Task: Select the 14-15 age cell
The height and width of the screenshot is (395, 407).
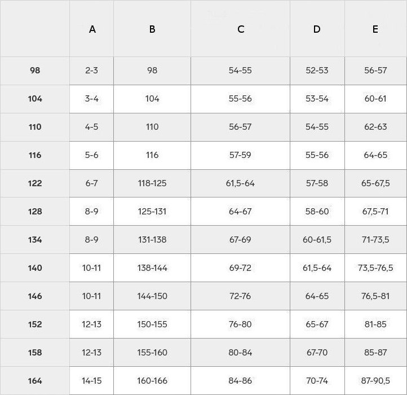Action: [92, 381]
